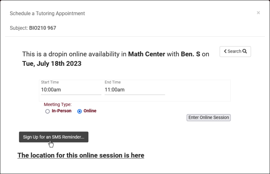Click Sign Up for an SMS Reminder
The image size is (270, 174).
coord(54,137)
